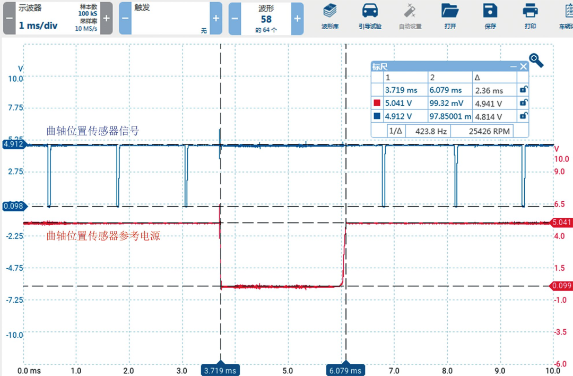The image size is (573, 376).
Task: Increase timebase with 示波器 plus button
Action: point(106,18)
